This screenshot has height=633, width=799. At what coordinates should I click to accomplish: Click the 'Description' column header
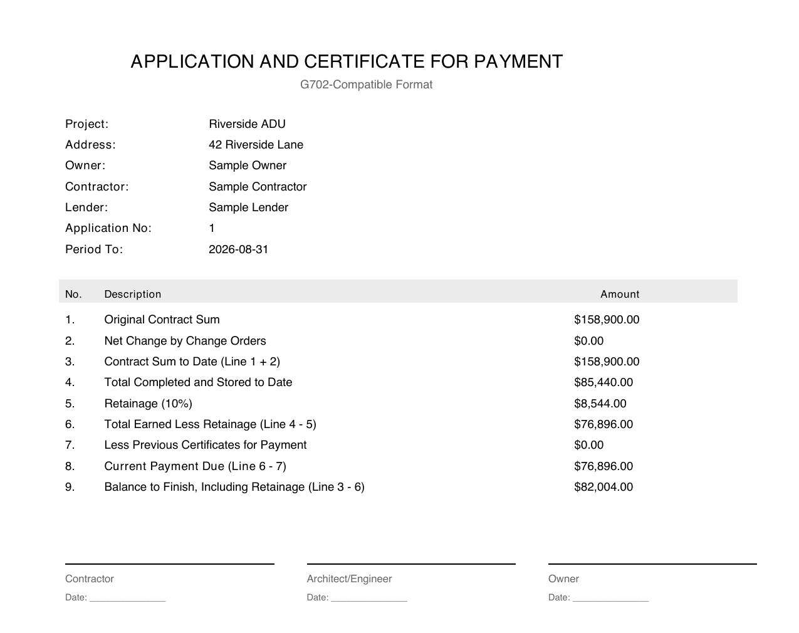coord(133,294)
